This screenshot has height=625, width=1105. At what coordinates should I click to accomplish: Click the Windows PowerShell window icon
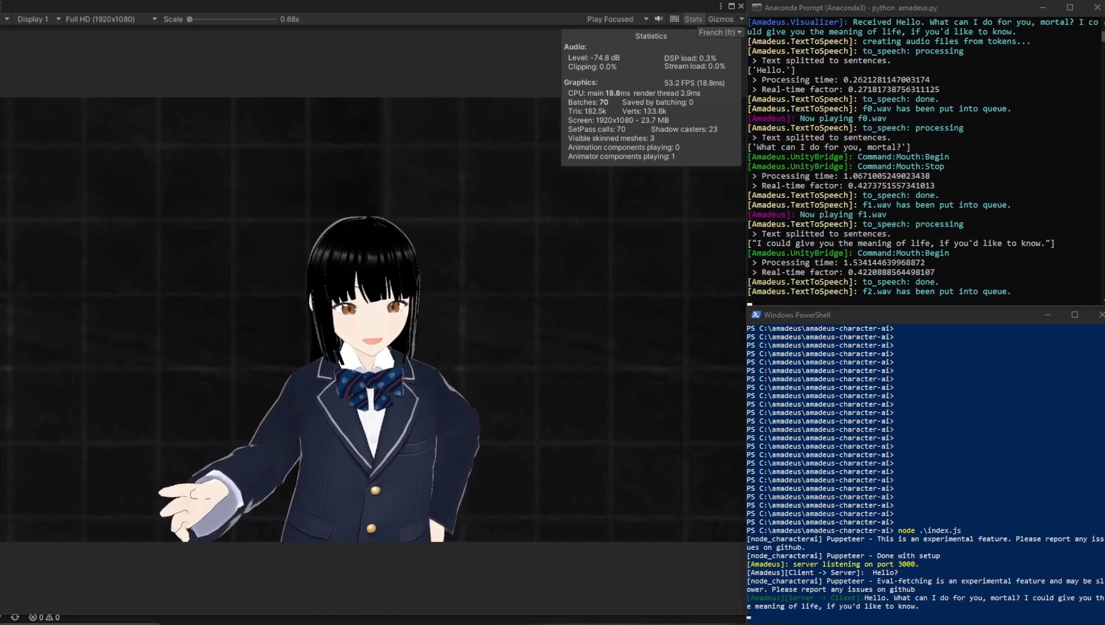(756, 315)
